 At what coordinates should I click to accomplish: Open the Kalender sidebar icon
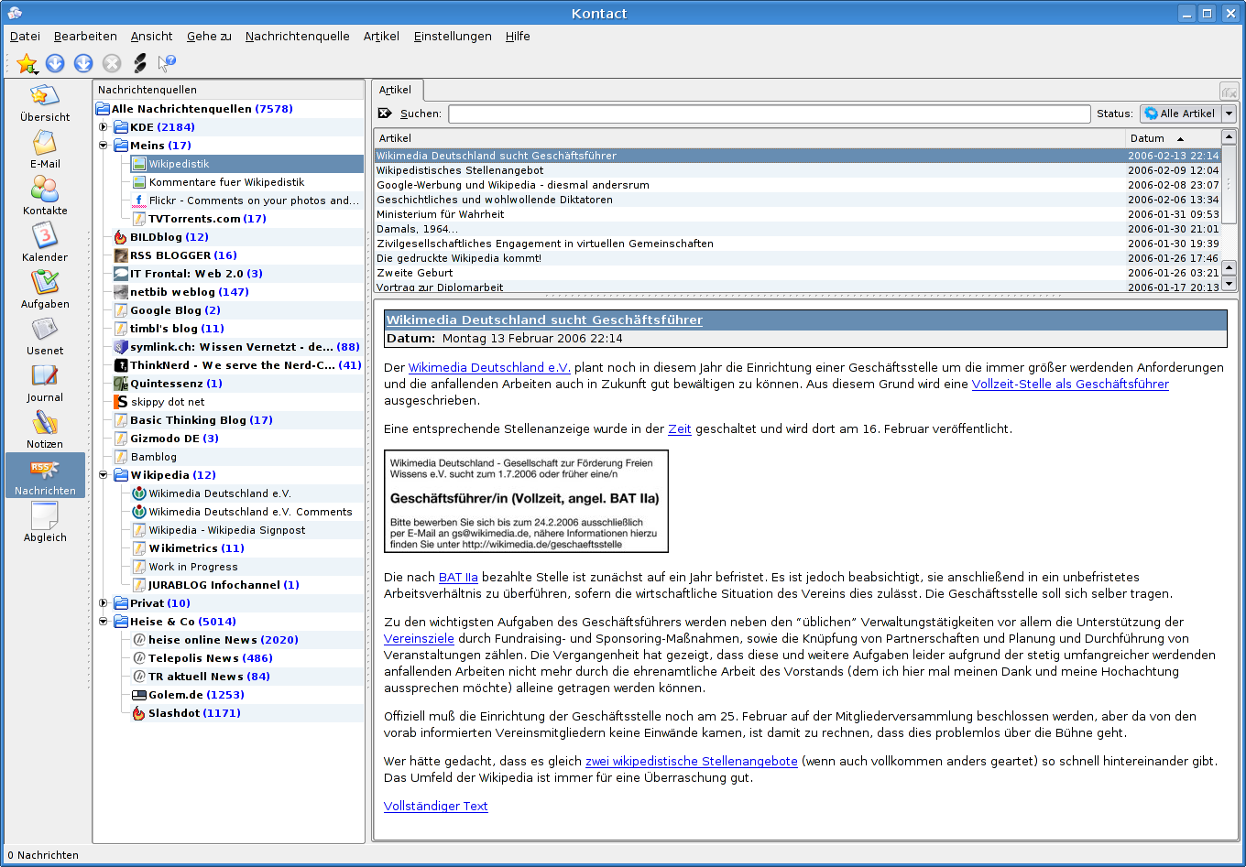click(45, 244)
